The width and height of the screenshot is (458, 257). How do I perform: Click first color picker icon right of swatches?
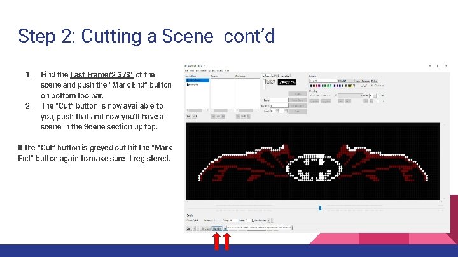tap(363, 86)
